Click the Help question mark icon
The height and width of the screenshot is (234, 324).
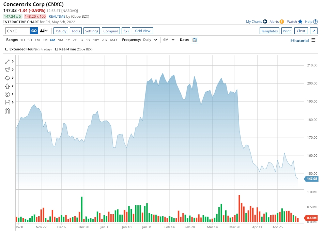(315, 21)
